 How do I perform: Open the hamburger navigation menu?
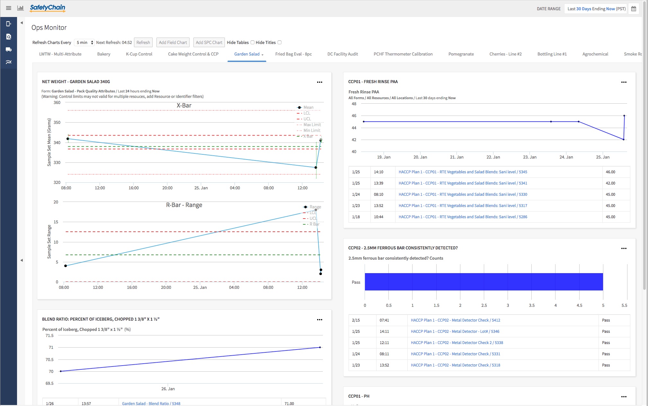[9, 8]
